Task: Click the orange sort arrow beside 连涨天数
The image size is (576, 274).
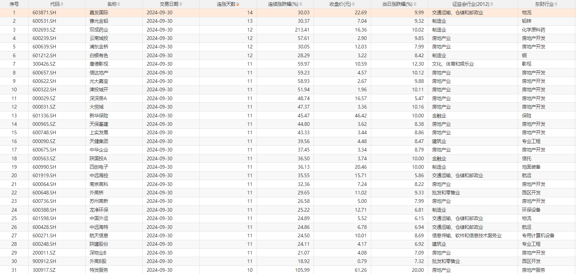Action: point(238,4)
